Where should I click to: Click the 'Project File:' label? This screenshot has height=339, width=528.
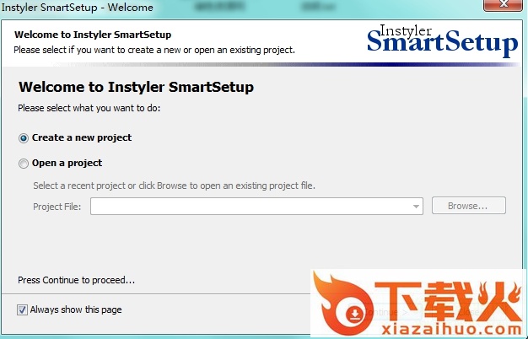[x=57, y=207]
